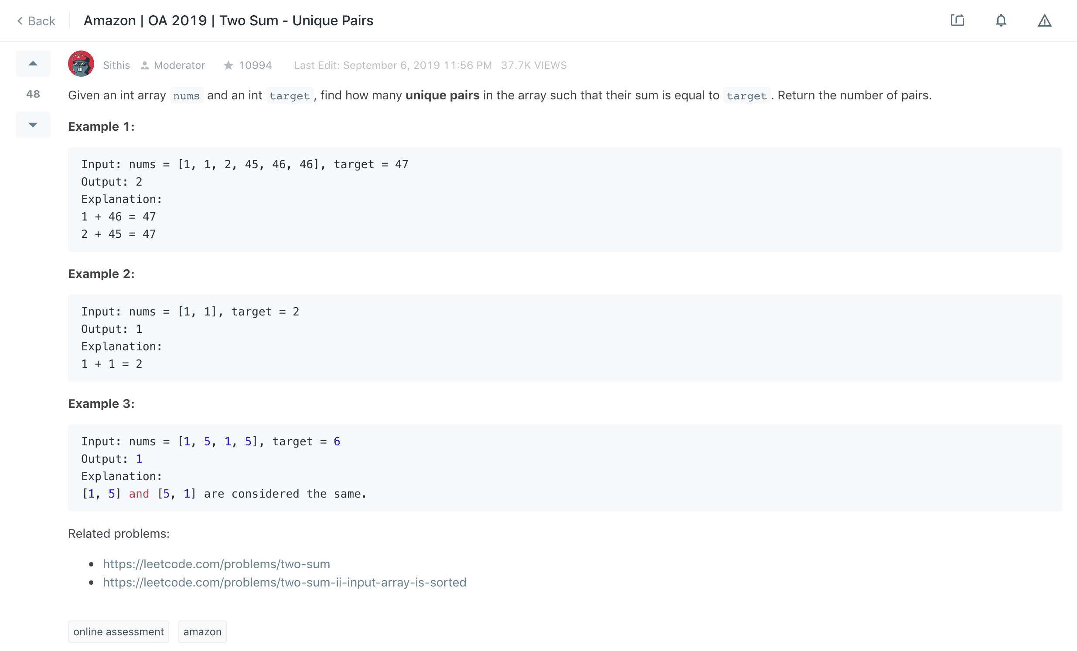
Task: Click the Moderator badge icon
Action: 145,65
